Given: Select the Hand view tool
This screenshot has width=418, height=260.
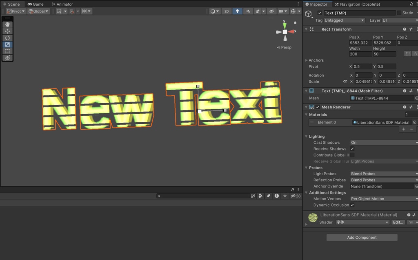Looking at the screenshot, I should tap(7, 24).
